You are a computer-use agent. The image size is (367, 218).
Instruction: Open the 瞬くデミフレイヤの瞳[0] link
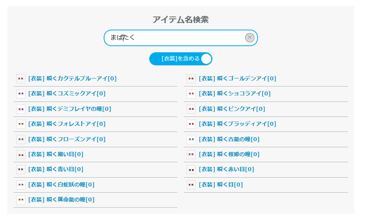(x=70, y=109)
